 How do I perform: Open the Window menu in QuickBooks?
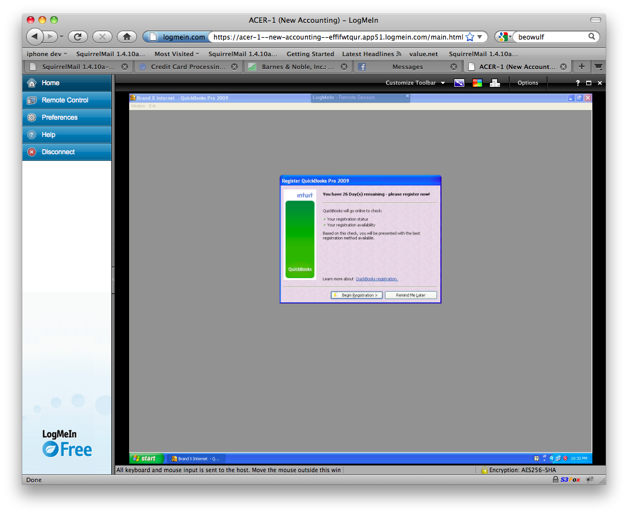point(138,106)
